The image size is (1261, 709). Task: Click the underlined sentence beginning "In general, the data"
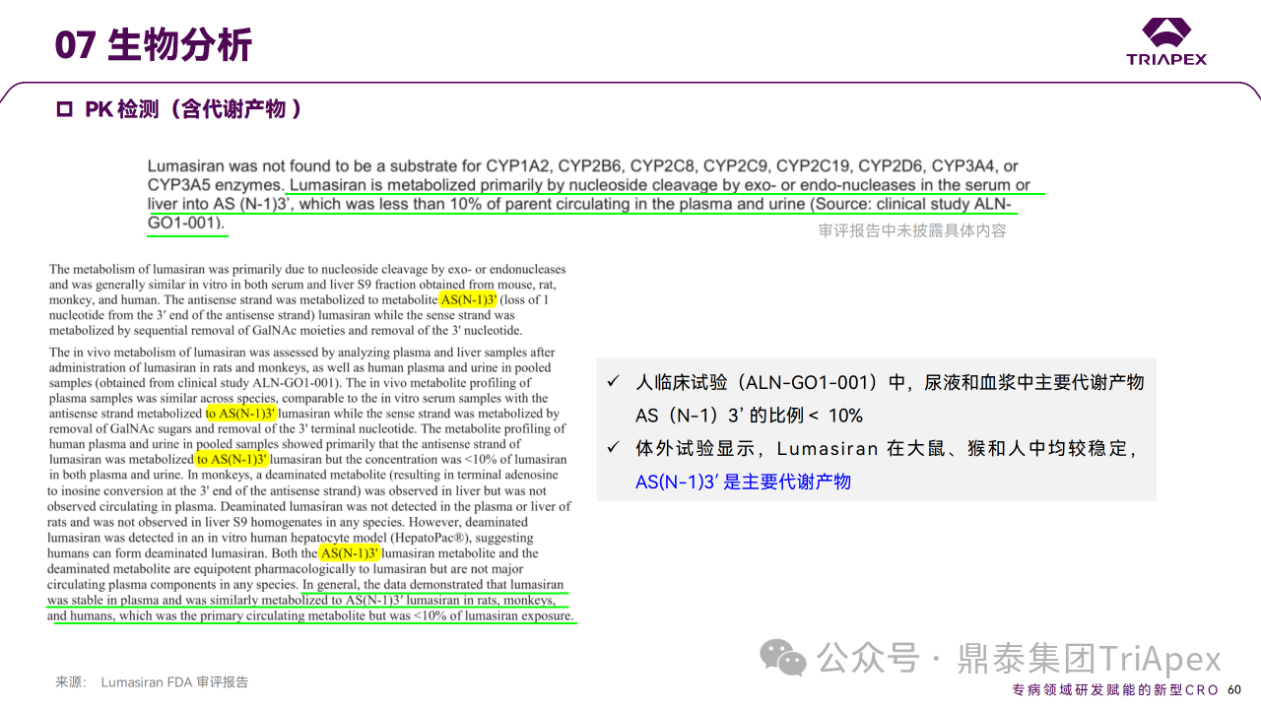[x=433, y=585]
